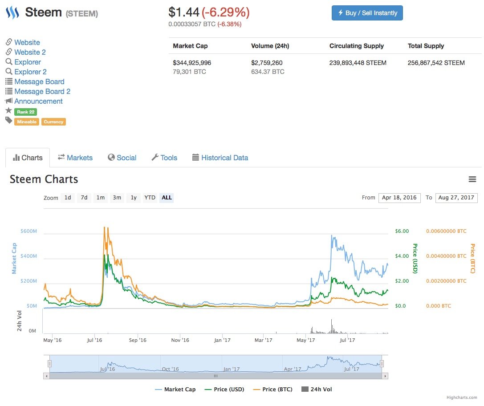Click the Buy / Sell Instantly button
The width and height of the screenshot is (484, 406).
(367, 13)
